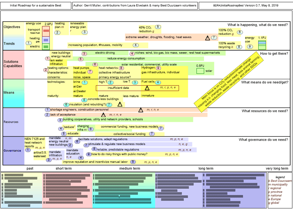Click the warning triangle beside extreme weather text
293x210 pixels.
[207, 38]
